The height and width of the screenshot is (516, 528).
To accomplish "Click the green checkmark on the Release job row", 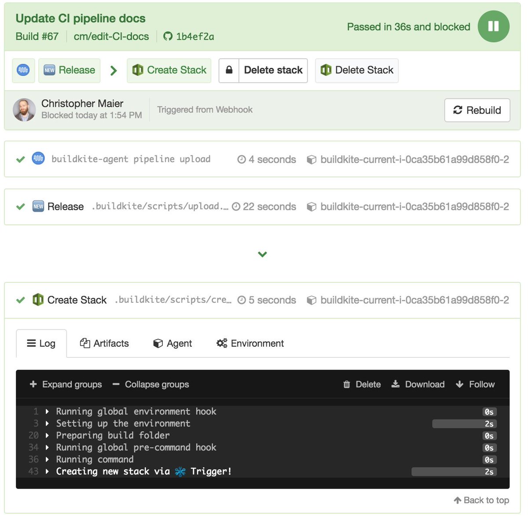I will (x=20, y=207).
